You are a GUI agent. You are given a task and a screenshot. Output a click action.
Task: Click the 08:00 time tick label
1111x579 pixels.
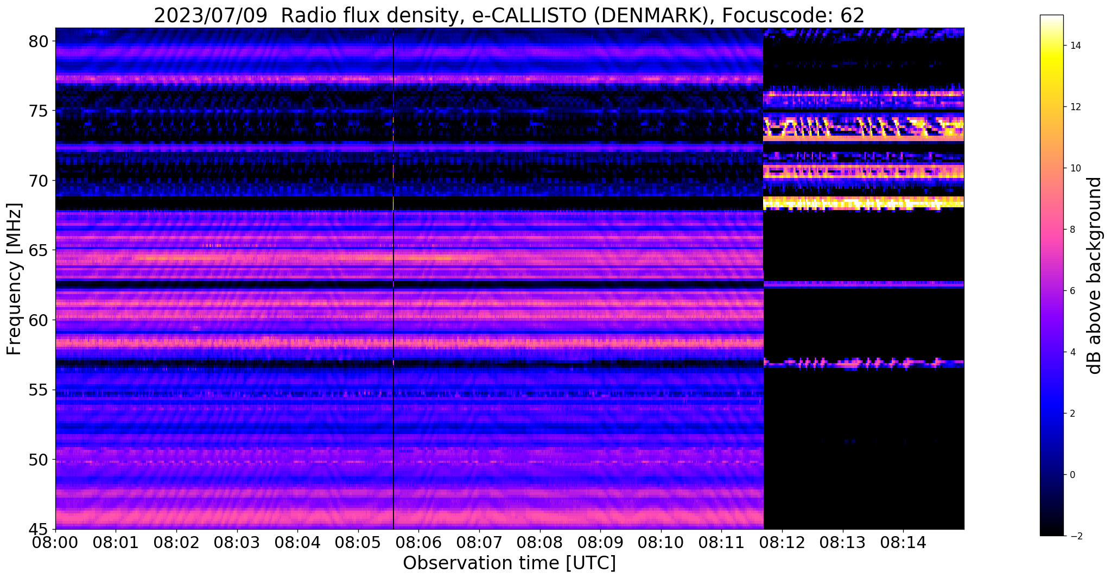[55, 542]
